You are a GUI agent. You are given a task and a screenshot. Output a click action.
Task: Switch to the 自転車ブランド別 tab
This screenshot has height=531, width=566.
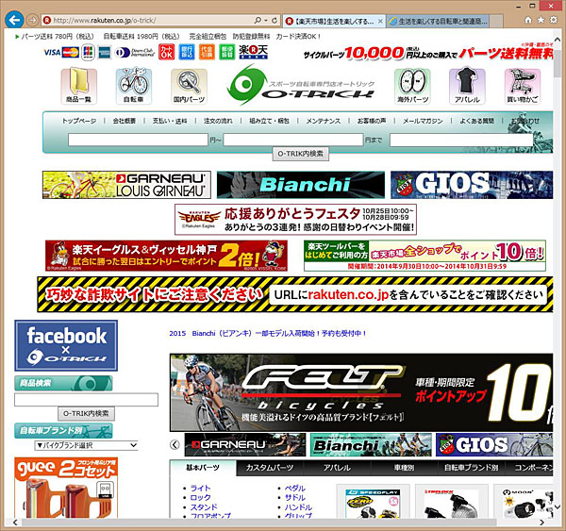tap(471, 468)
